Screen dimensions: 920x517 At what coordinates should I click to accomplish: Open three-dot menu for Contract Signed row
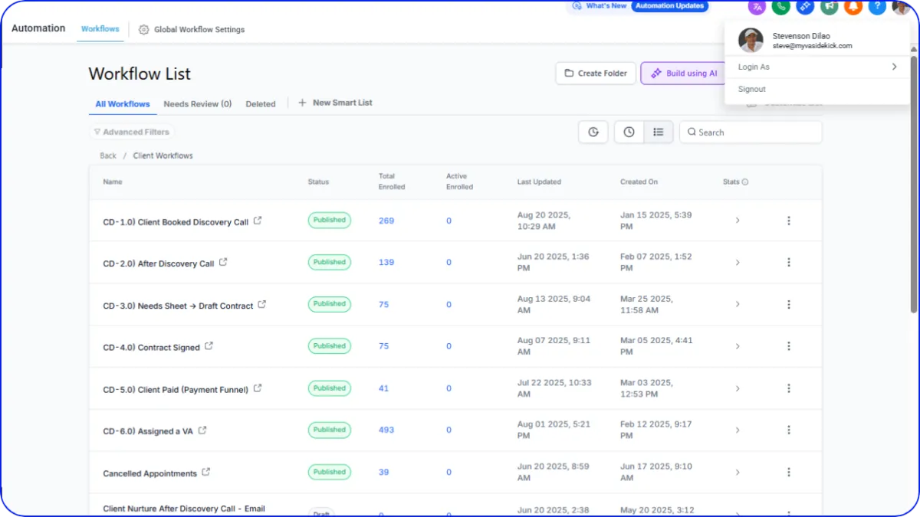point(788,346)
